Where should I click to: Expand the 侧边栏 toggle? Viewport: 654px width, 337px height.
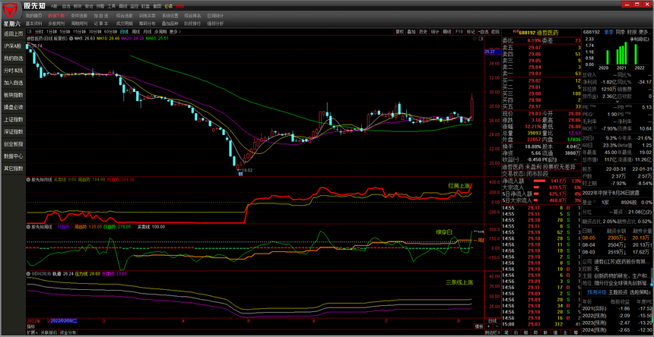[493, 333]
